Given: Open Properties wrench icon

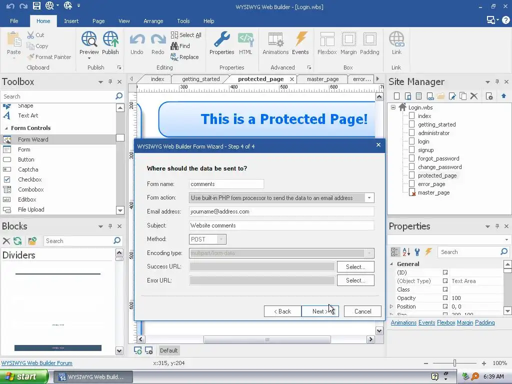Looking at the screenshot, I should (221, 39).
